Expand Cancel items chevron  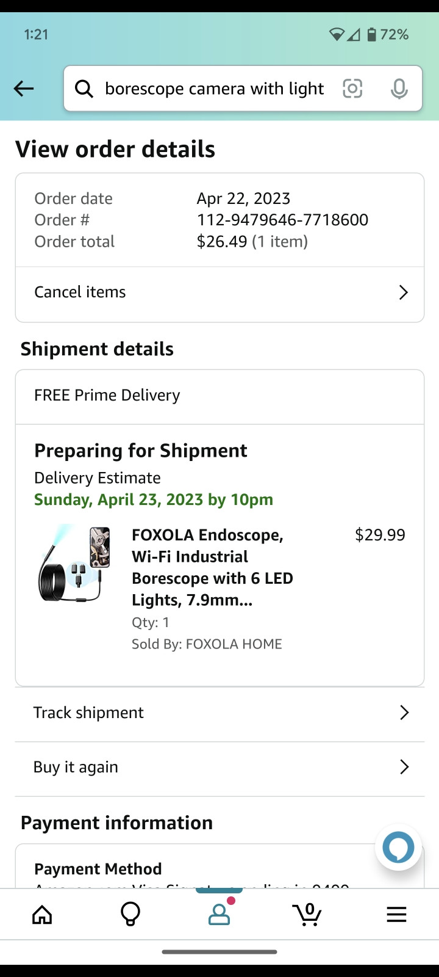coord(403,292)
